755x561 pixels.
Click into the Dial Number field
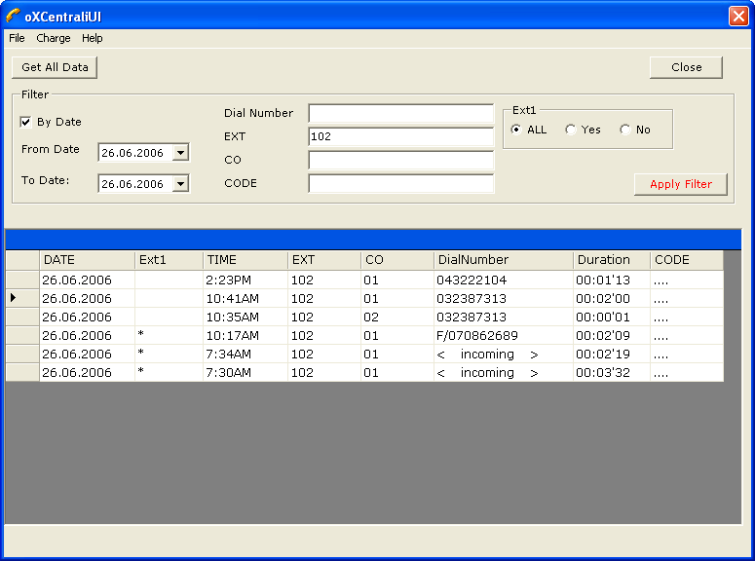(400, 114)
